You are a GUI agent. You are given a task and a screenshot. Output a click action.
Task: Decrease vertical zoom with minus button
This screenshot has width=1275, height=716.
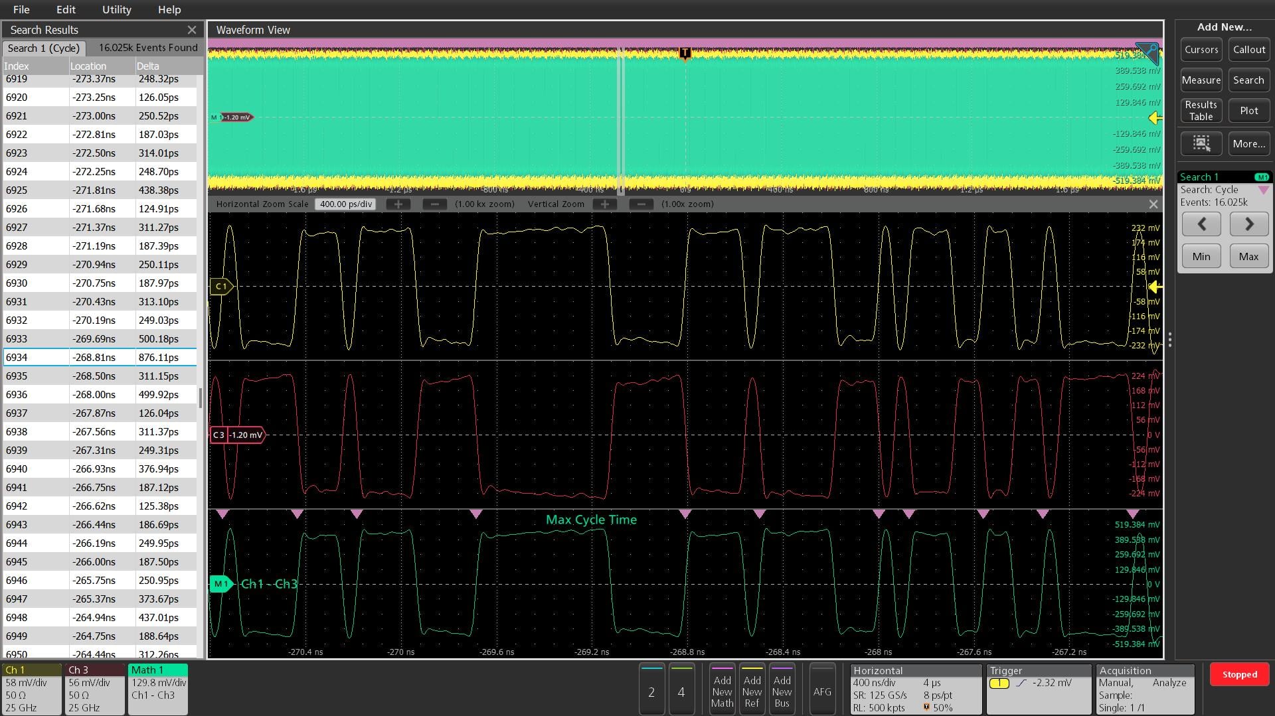(x=641, y=204)
